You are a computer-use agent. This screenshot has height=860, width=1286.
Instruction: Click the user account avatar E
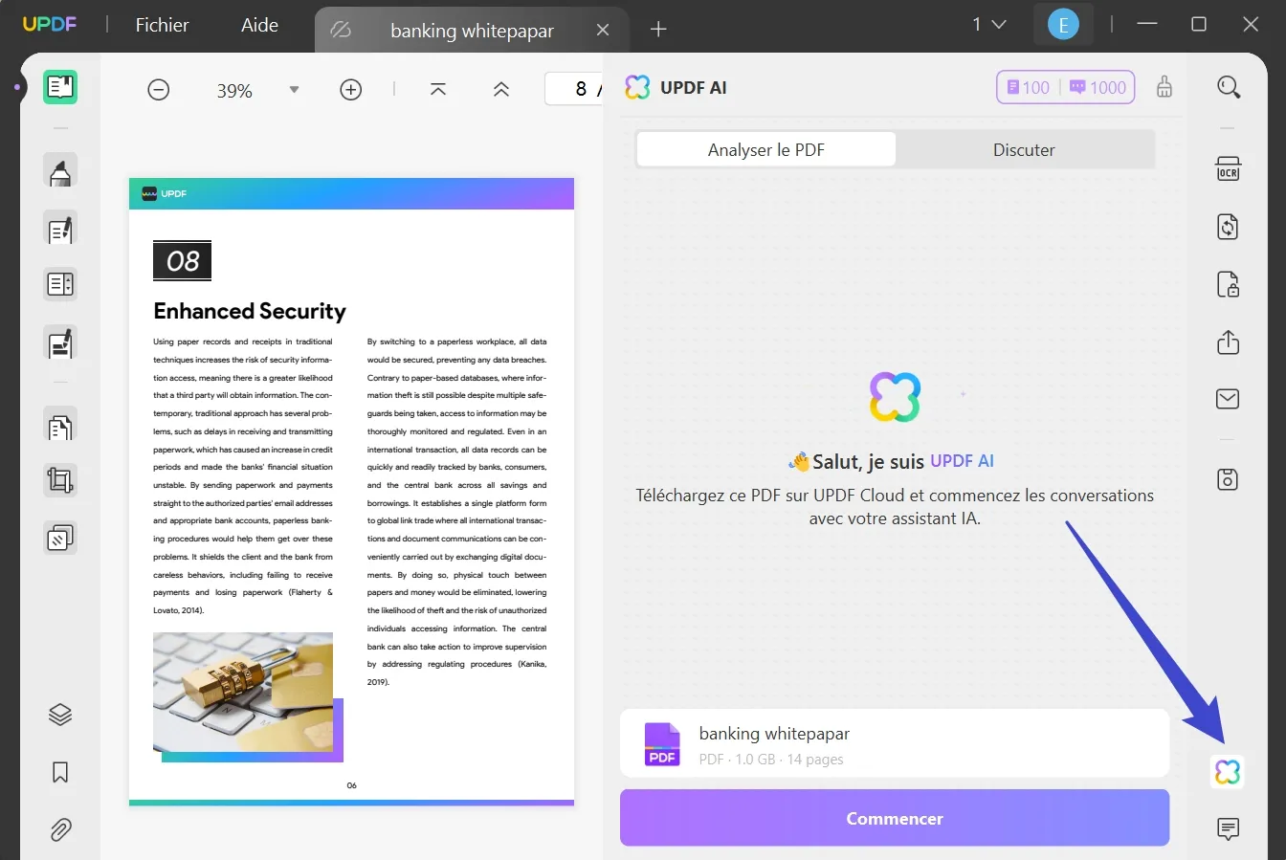(x=1063, y=25)
